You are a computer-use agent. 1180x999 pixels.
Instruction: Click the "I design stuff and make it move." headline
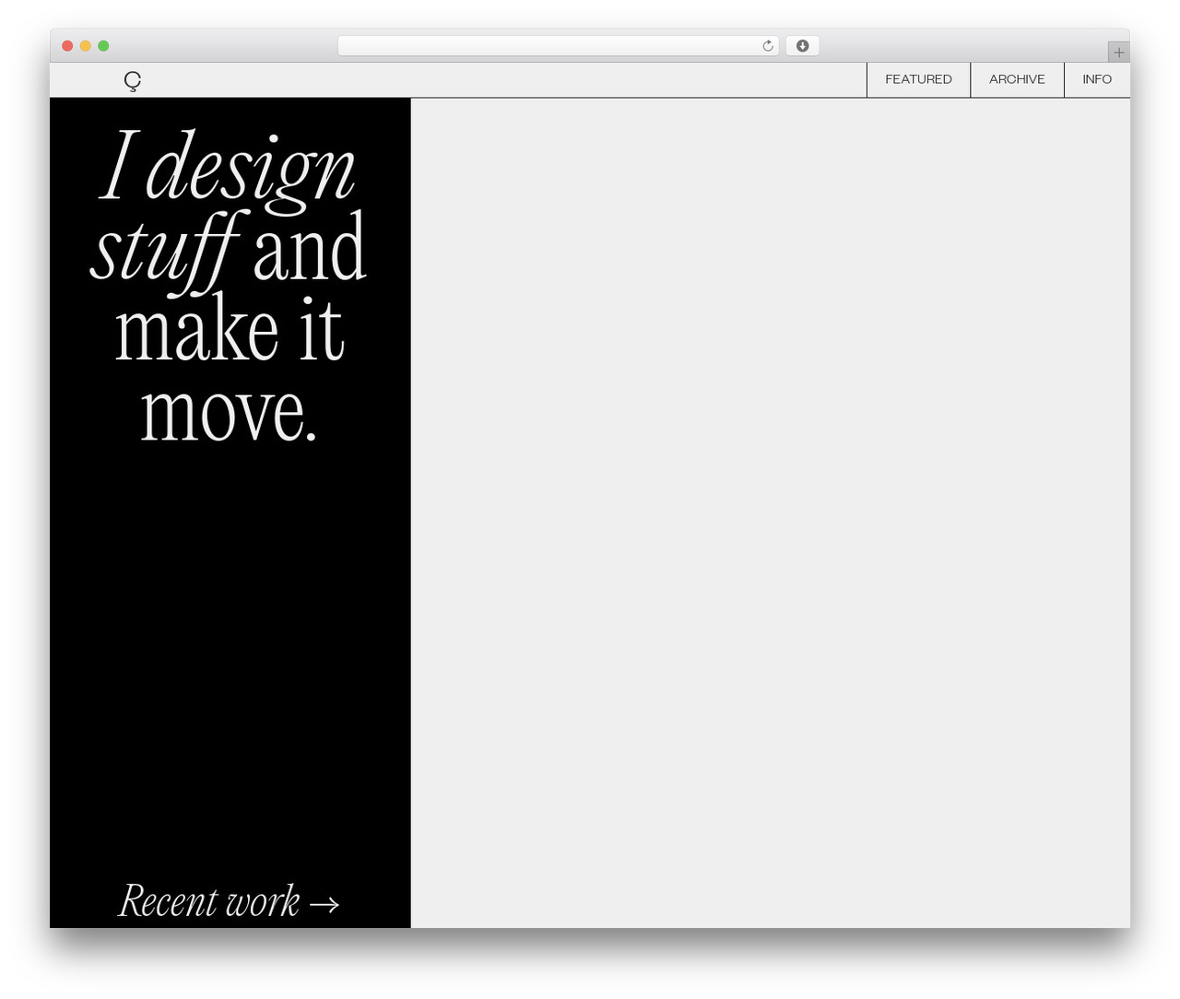click(230, 286)
